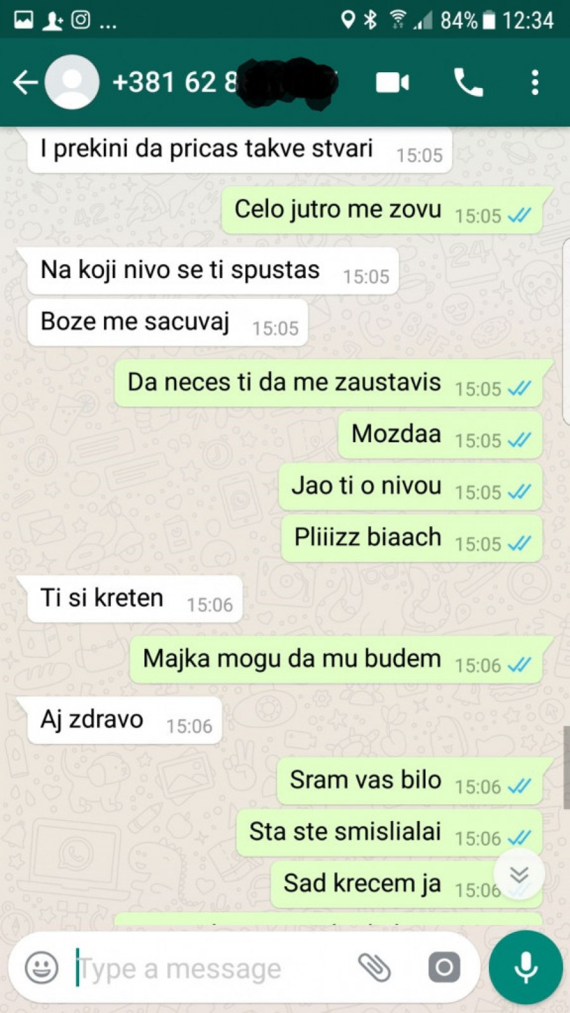Jump to latest messages with the double chevron

click(x=519, y=874)
